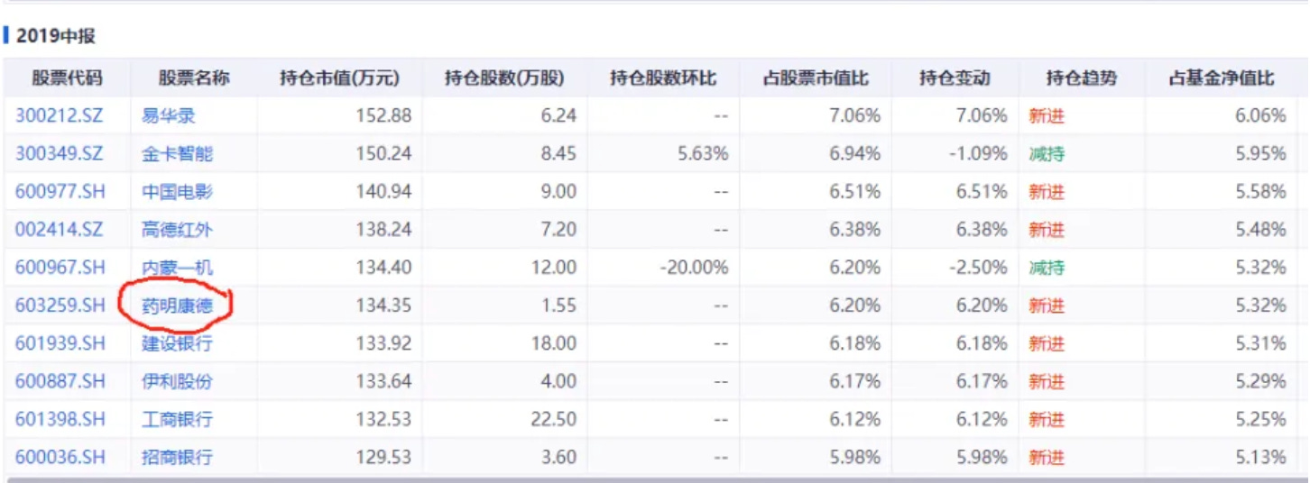Click stock name 金卡智能
Screen dimensions: 1310x483
(x=178, y=153)
